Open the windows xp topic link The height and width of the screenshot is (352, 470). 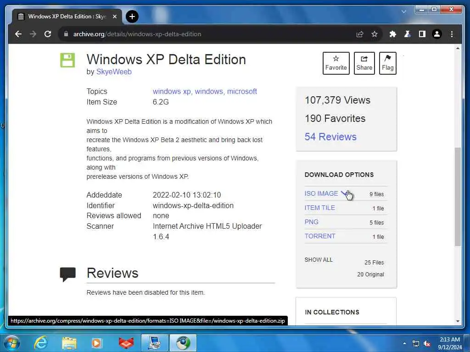tap(172, 92)
